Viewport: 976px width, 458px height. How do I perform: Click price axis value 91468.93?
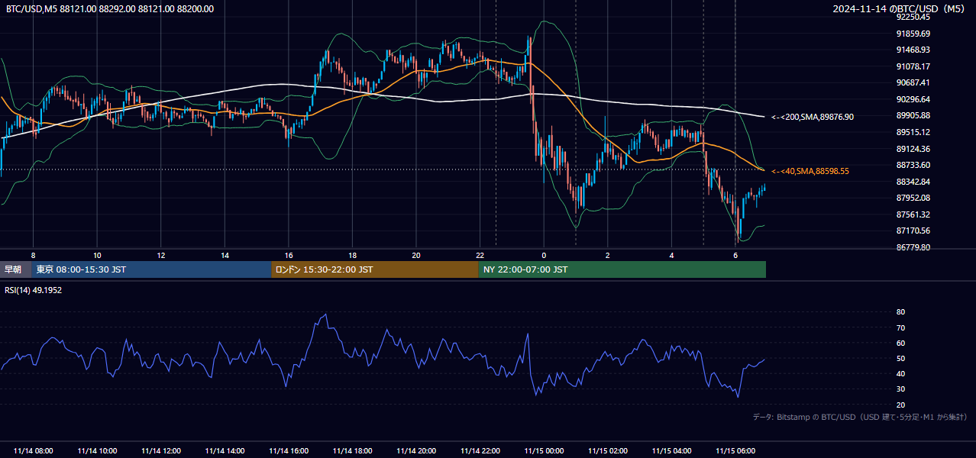[x=913, y=50]
